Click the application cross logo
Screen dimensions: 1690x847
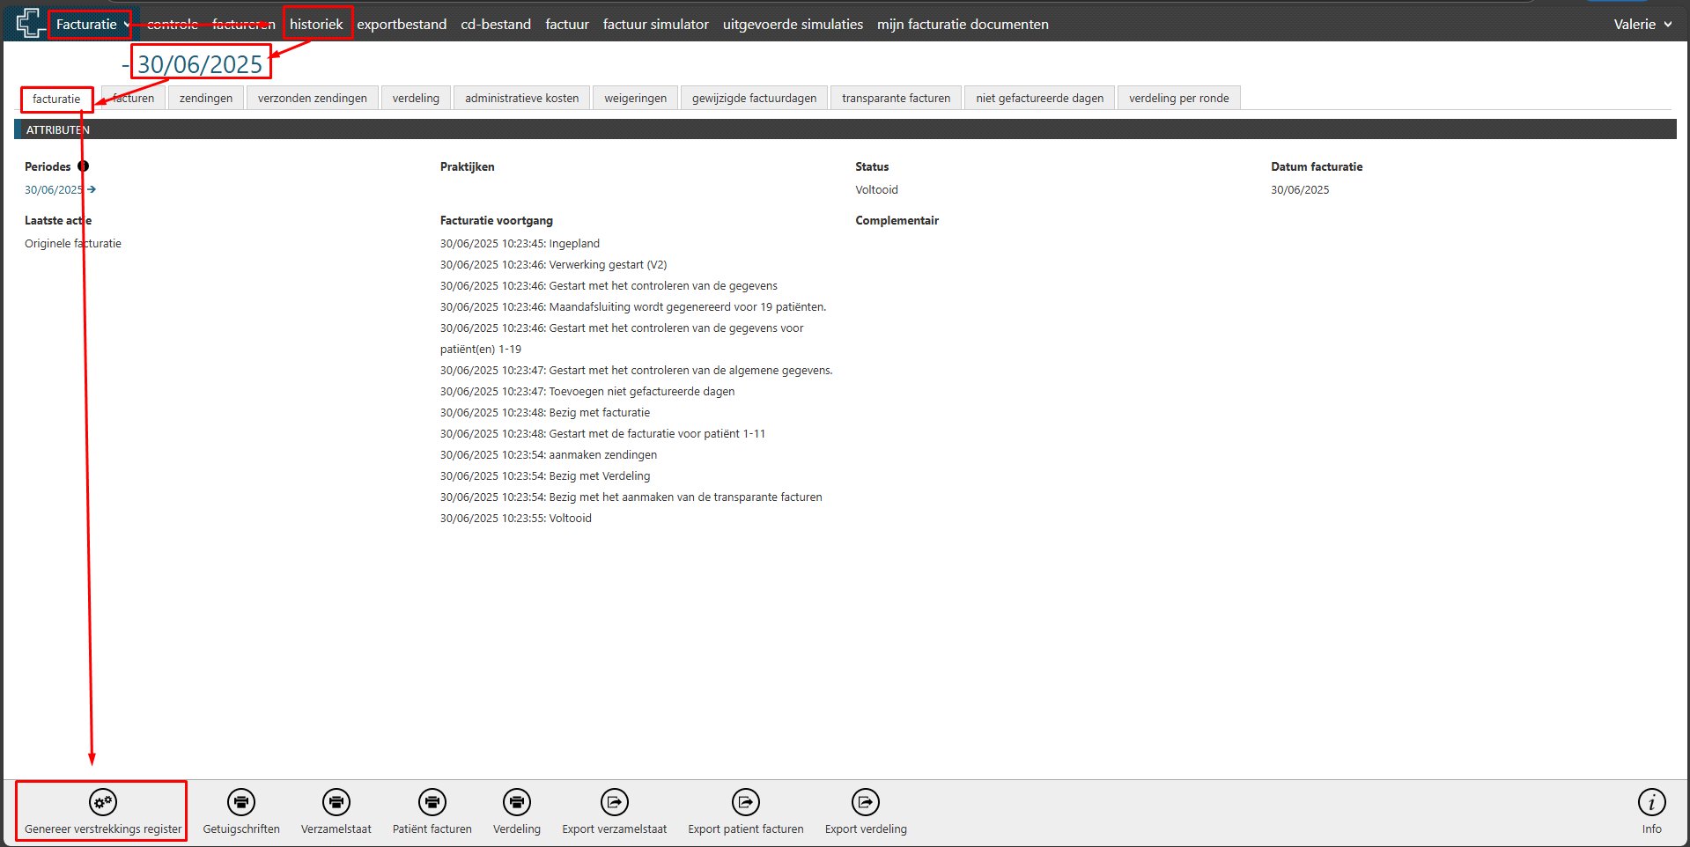pos(30,23)
